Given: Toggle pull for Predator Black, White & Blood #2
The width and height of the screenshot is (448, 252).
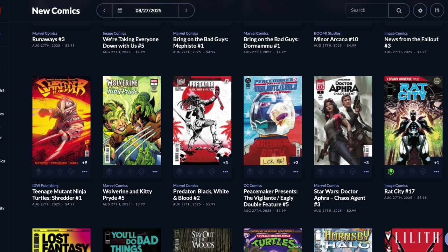Looking at the screenshot, I should pos(180,171).
